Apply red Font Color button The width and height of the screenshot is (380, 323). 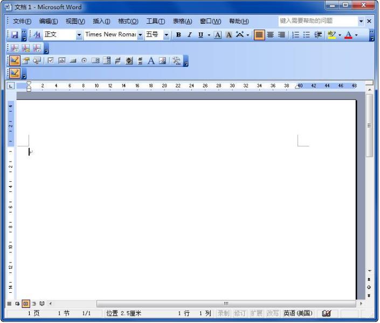[349, 35]
